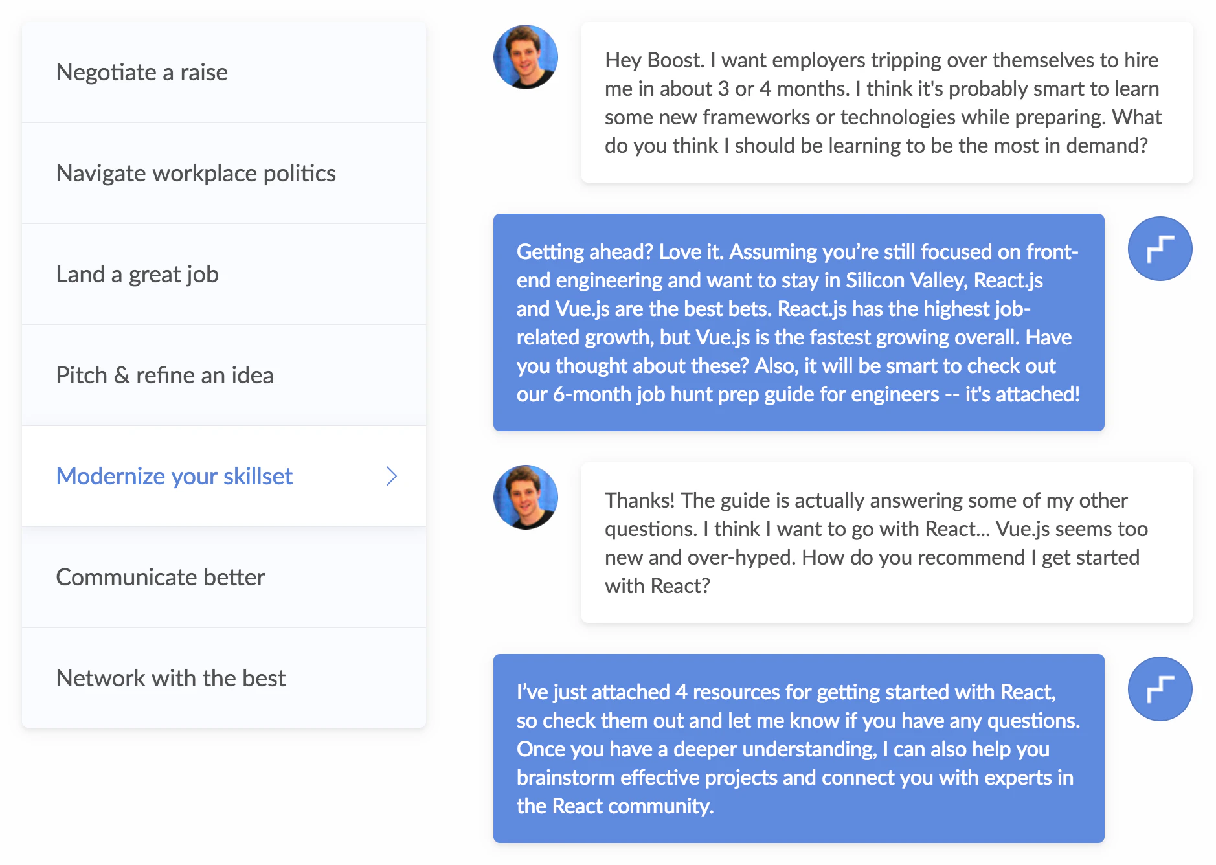1216x865 pixels.
Task: Click the first user avatar photo
Action: click(525, 57)
